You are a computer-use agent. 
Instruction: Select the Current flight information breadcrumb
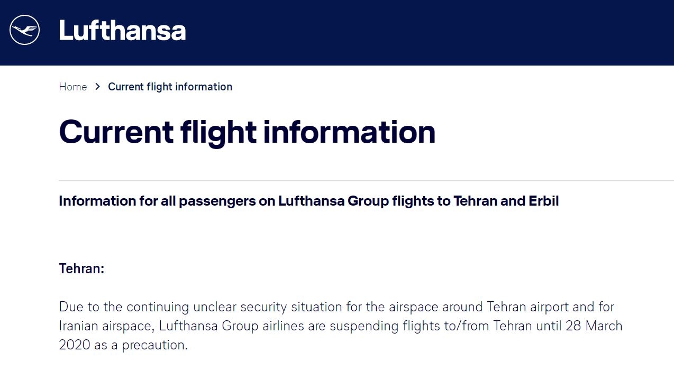(x=170, y=87)
